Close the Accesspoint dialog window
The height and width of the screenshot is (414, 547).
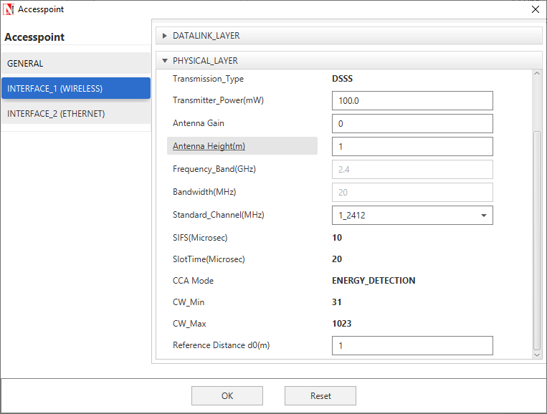pos(535,9)
